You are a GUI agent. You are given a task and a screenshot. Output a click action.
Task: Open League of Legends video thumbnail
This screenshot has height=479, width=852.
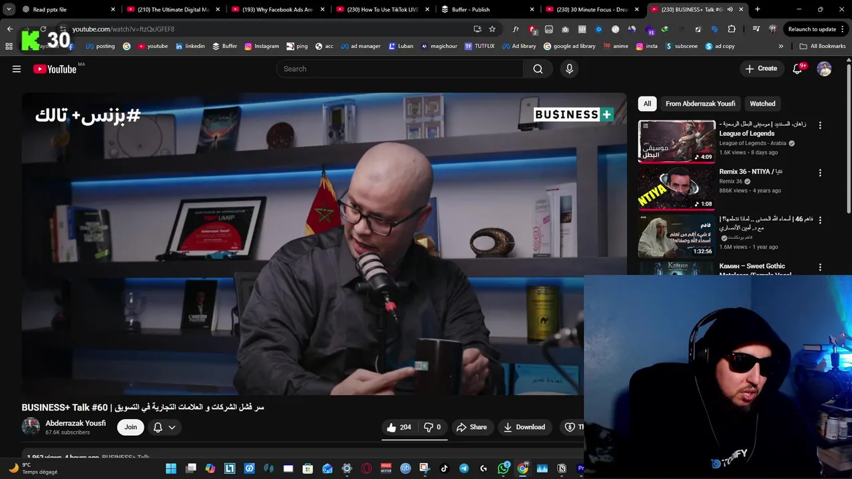[677, 141]
